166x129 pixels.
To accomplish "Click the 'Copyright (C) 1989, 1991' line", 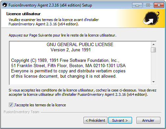I will click(x=65, y=61).
